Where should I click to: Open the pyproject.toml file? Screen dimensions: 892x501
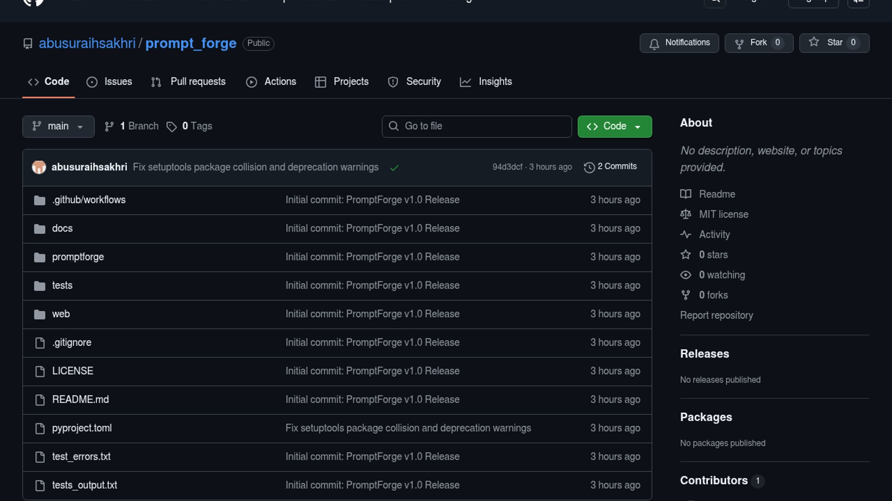point(82,428)
